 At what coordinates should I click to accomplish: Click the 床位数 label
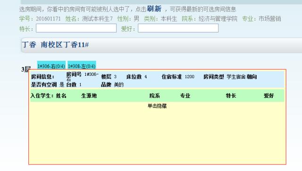[134, 77]
